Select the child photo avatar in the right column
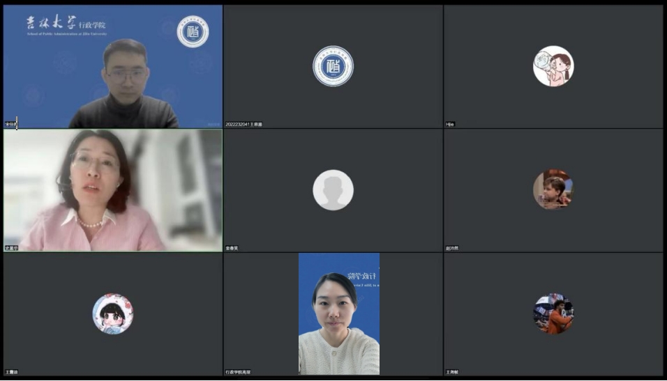Screen dimensions: 667x381 [x=553, y=189]
